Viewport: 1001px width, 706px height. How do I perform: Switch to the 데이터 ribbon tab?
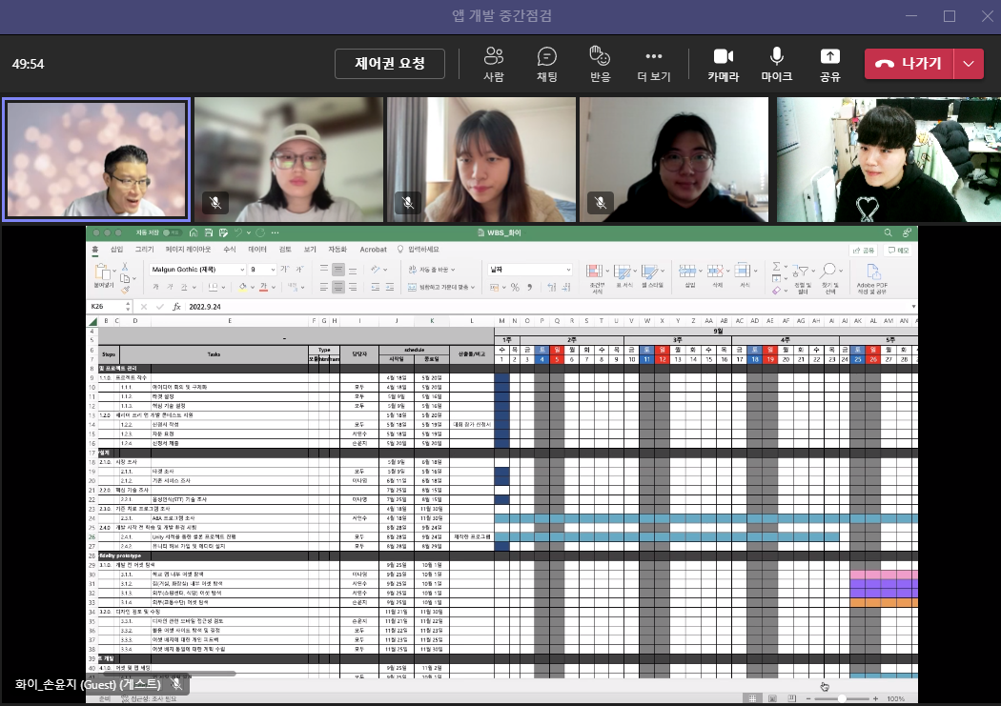coord(257,250)
